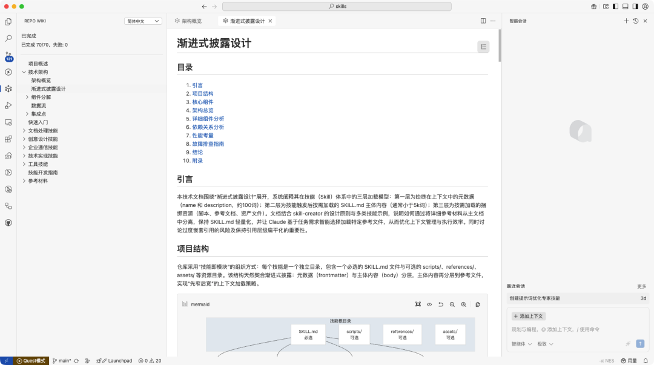This screenshot has height=365, width=654.
Task: View mermaid diagram source code
Action: coord(429,304)
